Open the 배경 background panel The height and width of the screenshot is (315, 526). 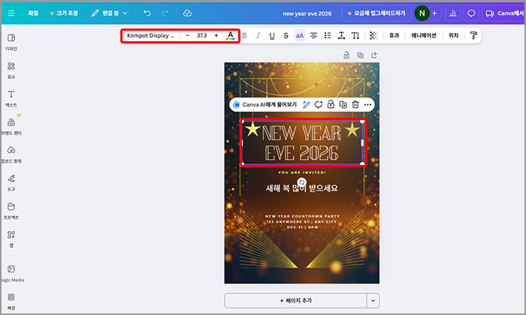click(11, 301)
